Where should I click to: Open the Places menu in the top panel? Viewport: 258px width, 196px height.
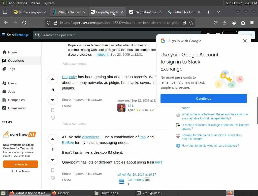[35, 3]
